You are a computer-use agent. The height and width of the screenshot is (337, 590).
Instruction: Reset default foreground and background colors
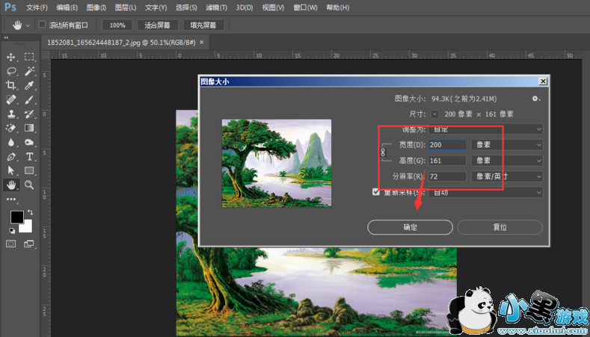click(12, 231)
